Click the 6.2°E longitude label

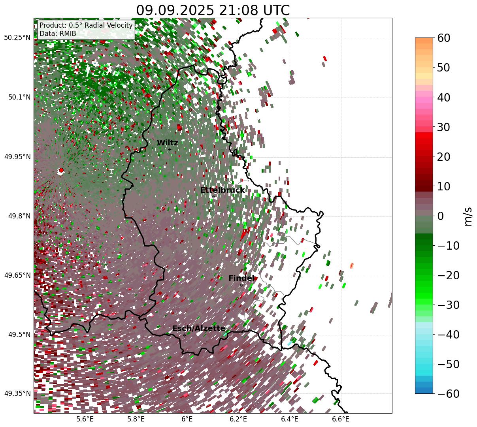[x=238, y=419]
